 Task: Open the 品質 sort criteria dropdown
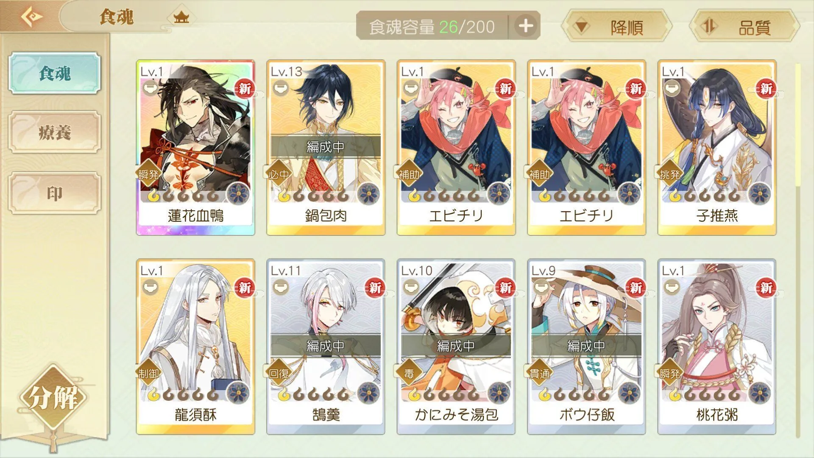[x=745, y=26]
